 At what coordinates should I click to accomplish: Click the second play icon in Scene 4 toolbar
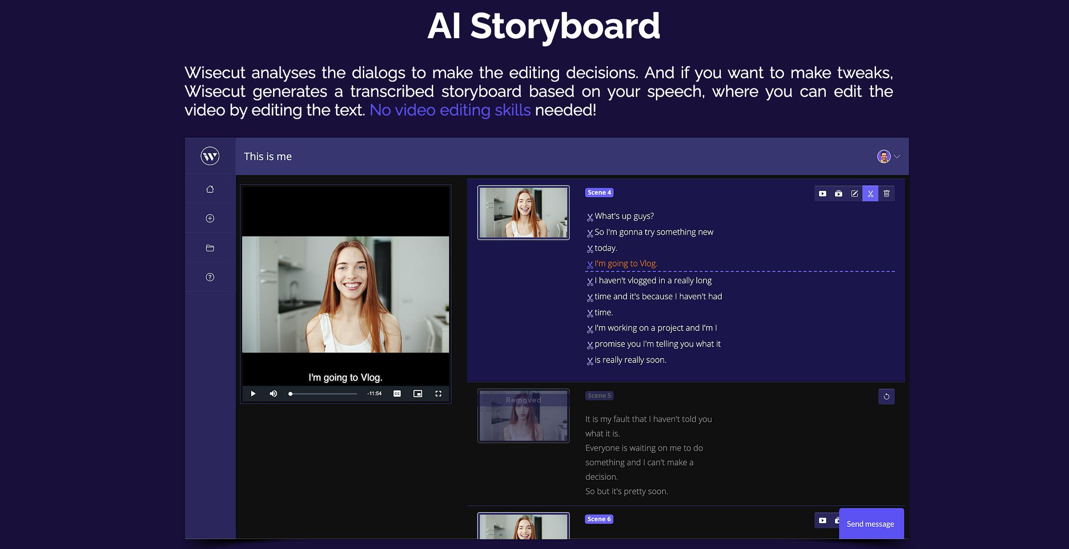coord(839,194)
